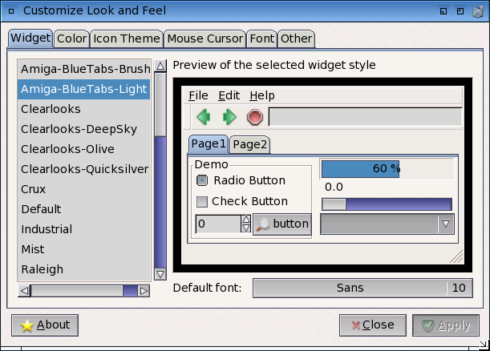Click the green back arrow in preview
The image size is (490, 351).
204,118
